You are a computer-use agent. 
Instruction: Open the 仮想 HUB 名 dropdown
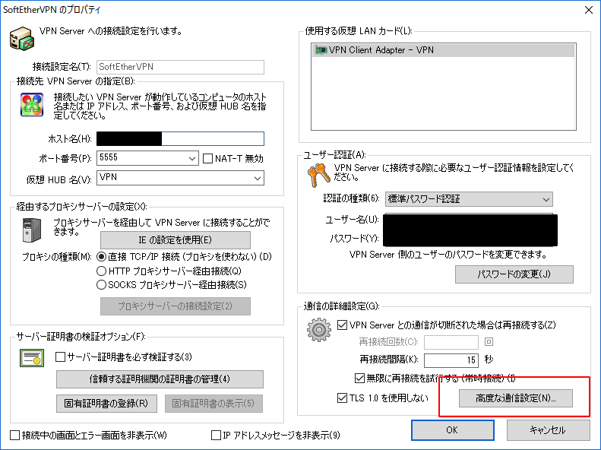click(180, 178)
